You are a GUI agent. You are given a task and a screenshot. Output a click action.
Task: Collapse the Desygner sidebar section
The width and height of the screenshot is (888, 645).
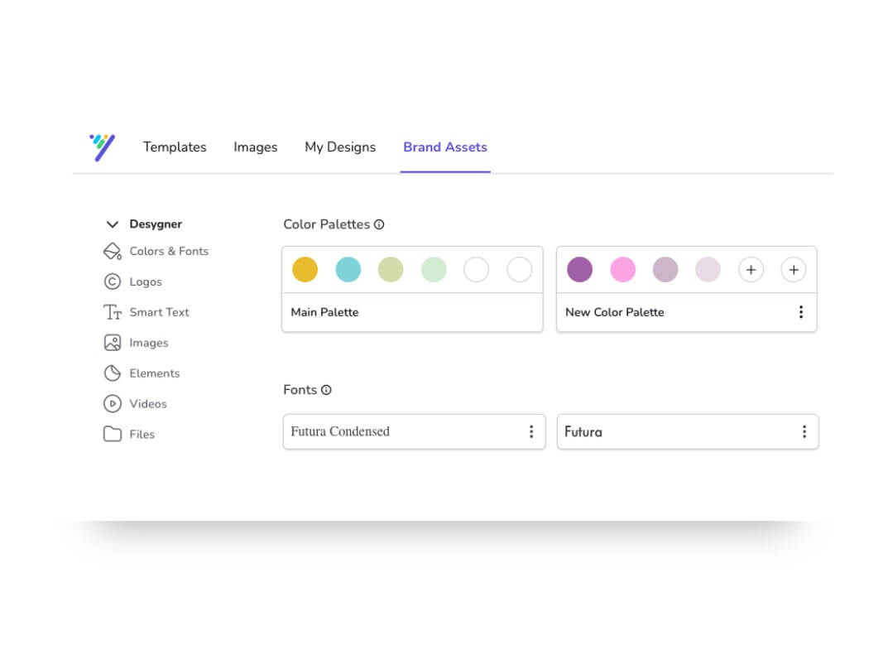(113, 224)
